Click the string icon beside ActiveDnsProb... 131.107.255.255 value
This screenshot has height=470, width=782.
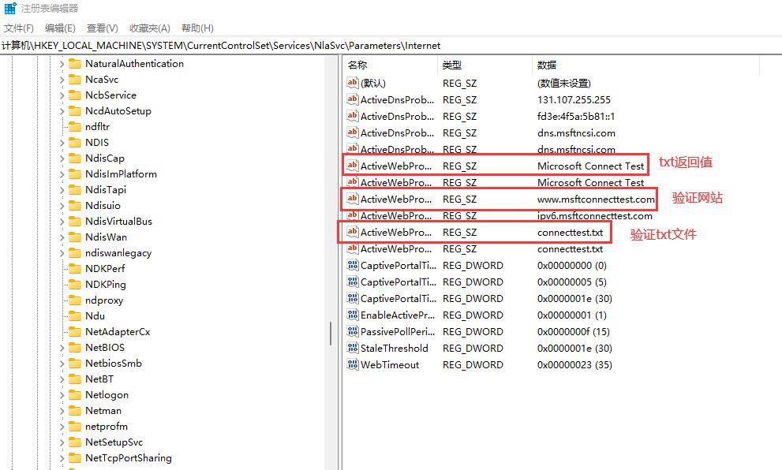pos(352,99)
